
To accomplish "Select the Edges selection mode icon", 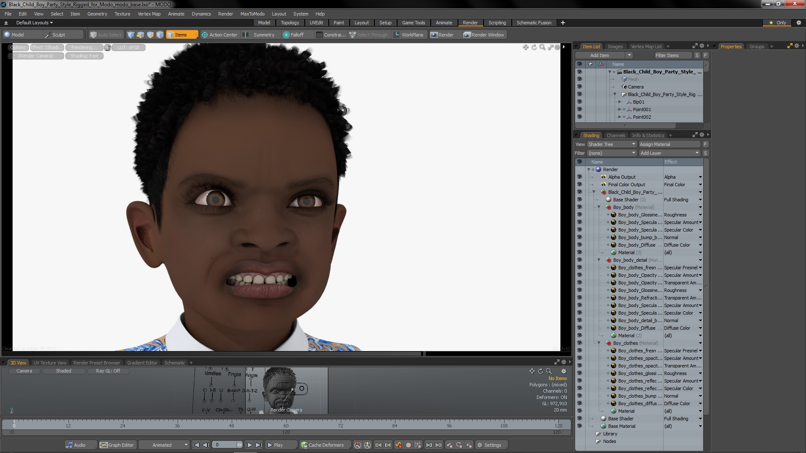I will tap(141, 35).
